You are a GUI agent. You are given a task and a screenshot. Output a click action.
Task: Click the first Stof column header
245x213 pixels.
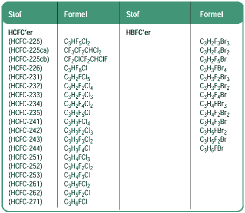click(x=15, y=14)
